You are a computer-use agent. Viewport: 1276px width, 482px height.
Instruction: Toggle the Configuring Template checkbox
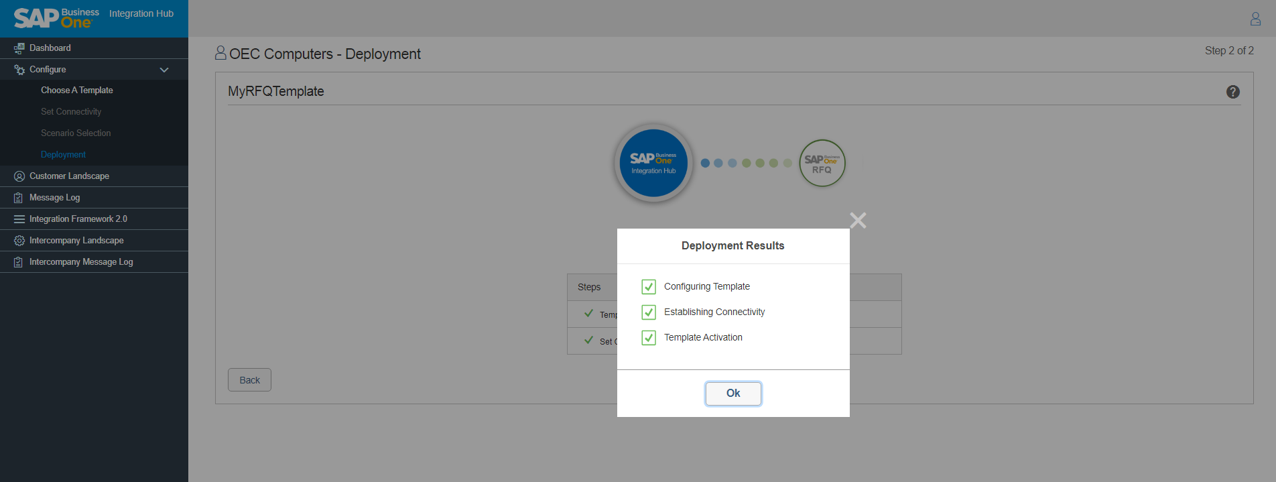(648, 287)
